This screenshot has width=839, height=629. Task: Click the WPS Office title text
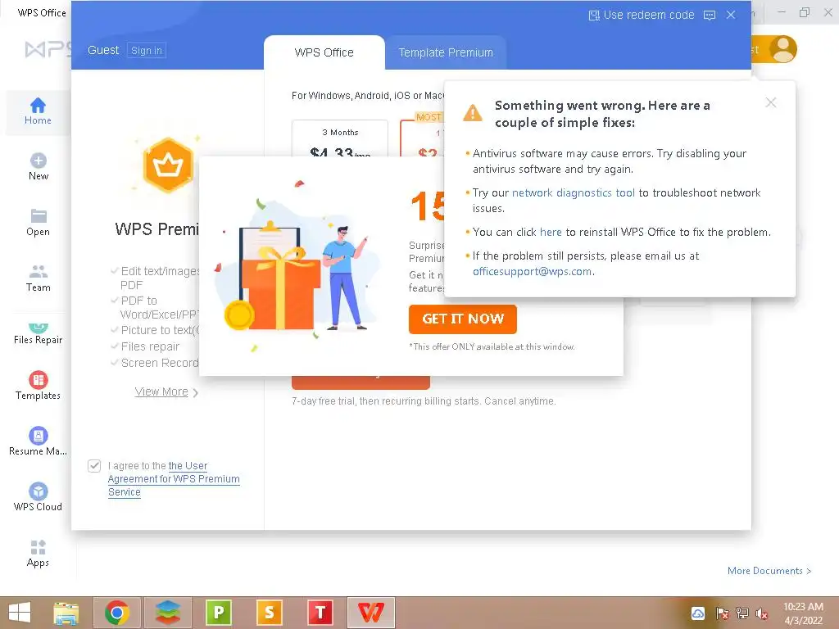coord(42,13)
